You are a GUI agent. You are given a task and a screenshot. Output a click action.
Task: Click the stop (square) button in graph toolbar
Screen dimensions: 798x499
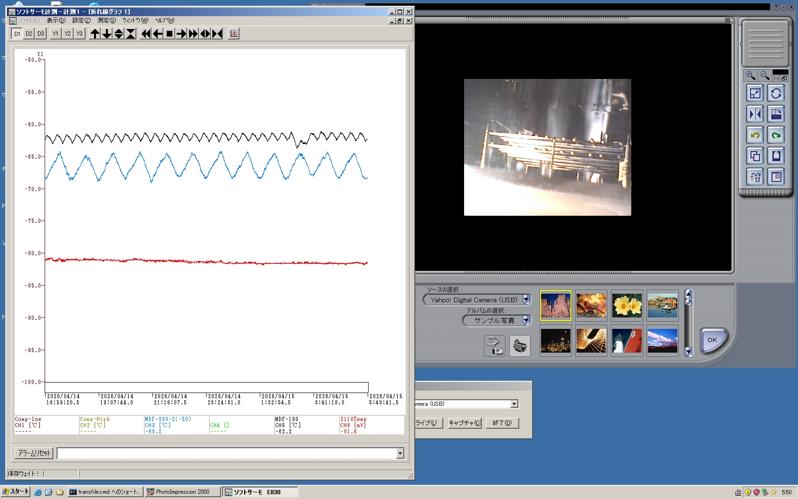169,34
